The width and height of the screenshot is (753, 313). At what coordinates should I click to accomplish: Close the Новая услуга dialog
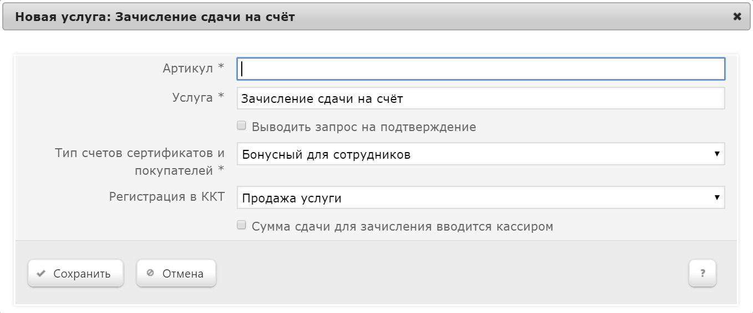(737, 17)
